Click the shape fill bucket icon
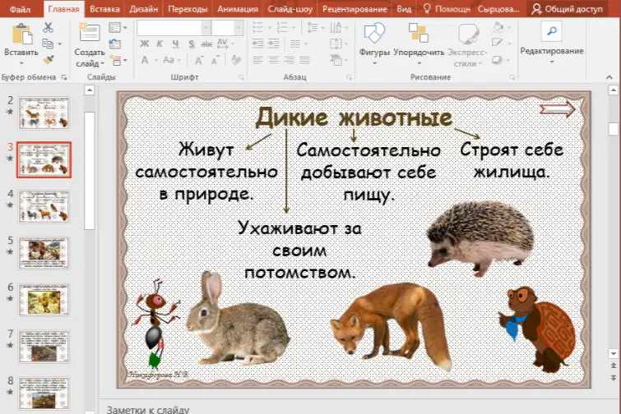The image size is (621, 414). click(498, 27)
